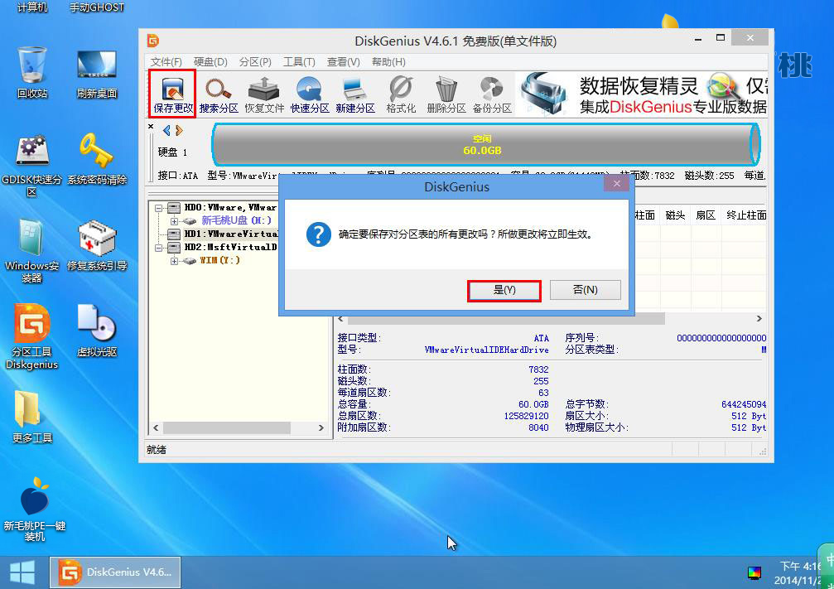Open the 查看(V) menu
This screenshot has width=834, height=589.
click(344, 62)
